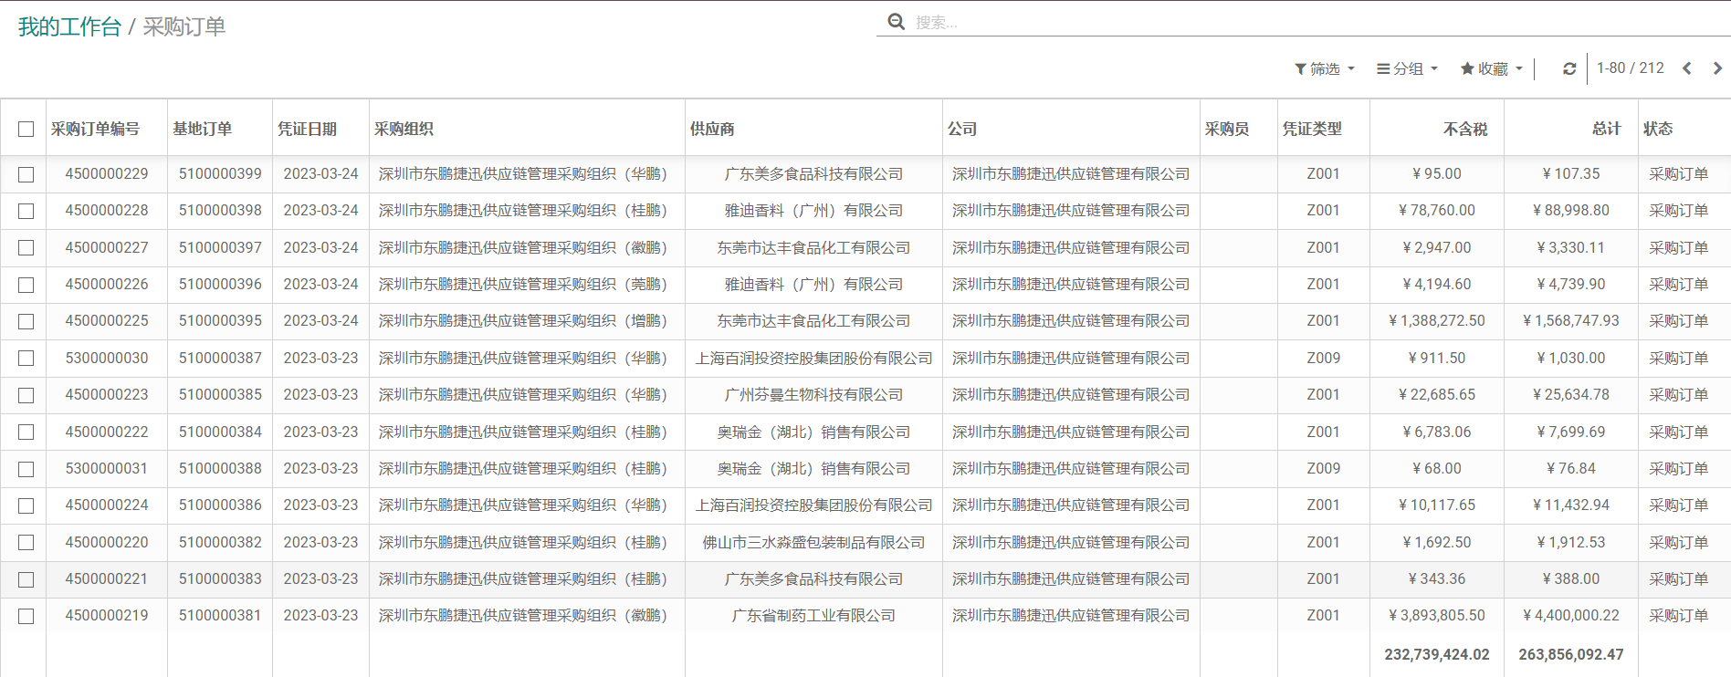Click untaxed amount ¥ 343.36
1731x677 pixels.
click(x=1437, y=578)
